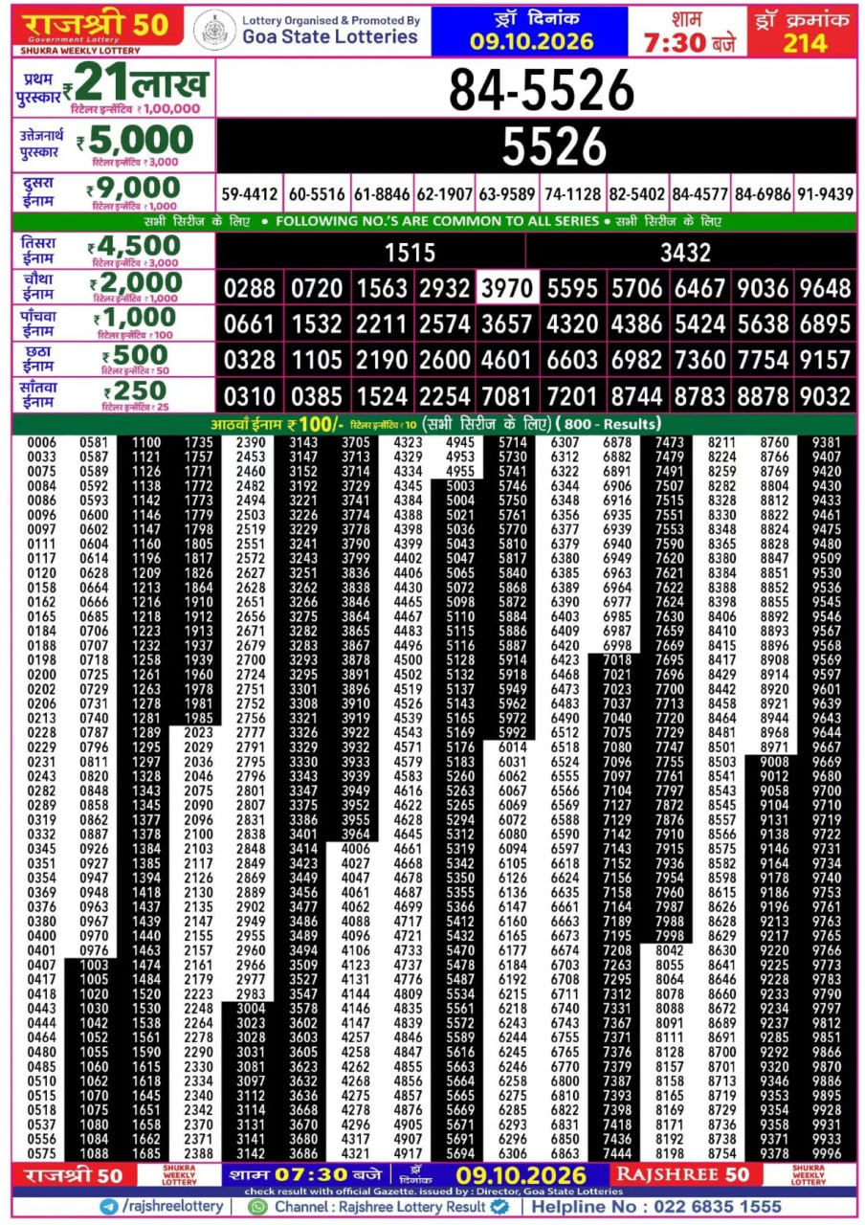Select grid number 0575
The height and width of the screenshot is (1225, 865).
click(x=42, y=1154)
